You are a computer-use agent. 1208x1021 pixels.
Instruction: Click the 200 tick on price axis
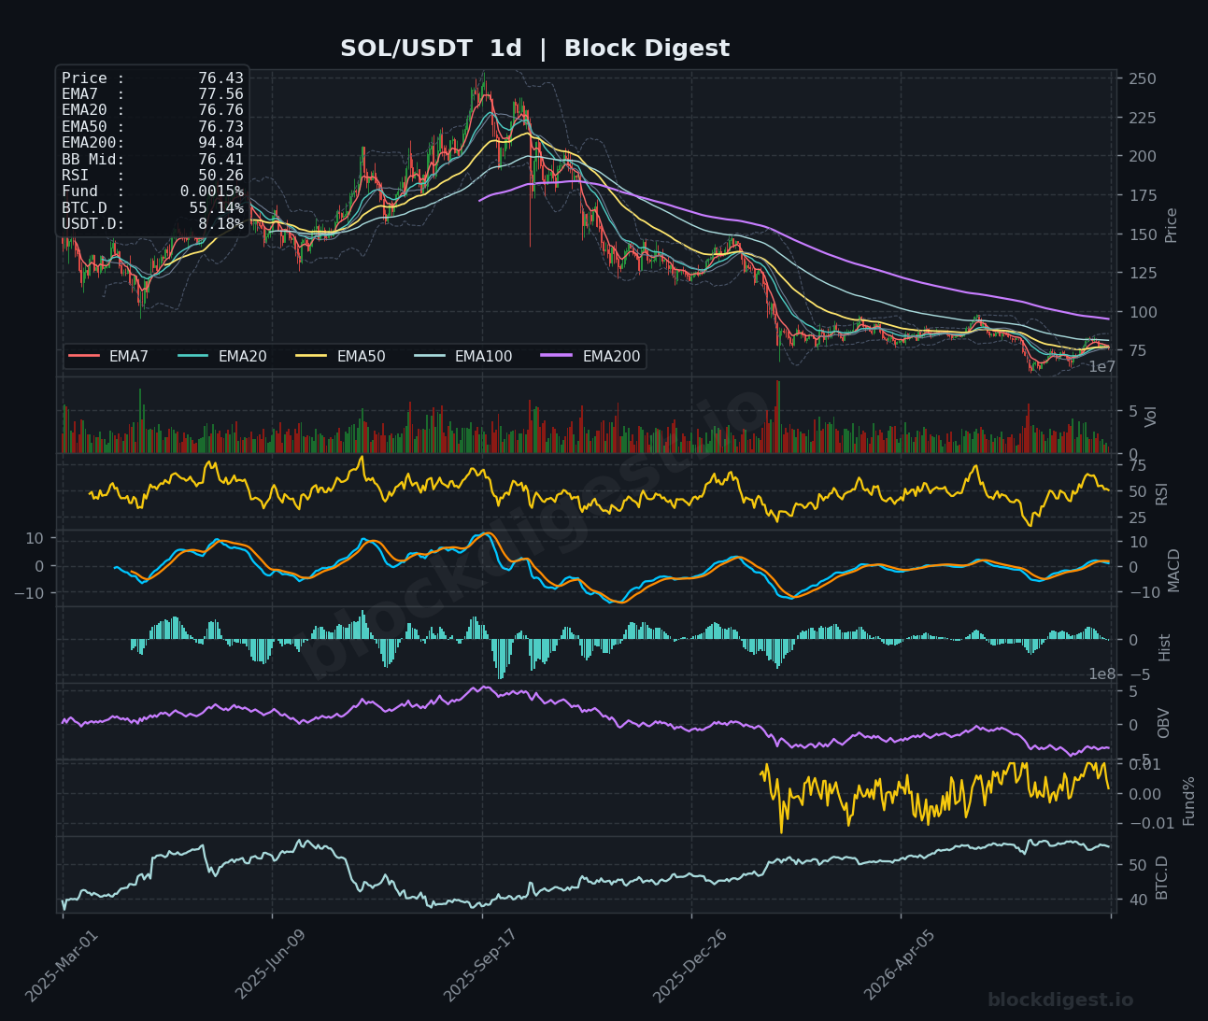click(1143, 156)
